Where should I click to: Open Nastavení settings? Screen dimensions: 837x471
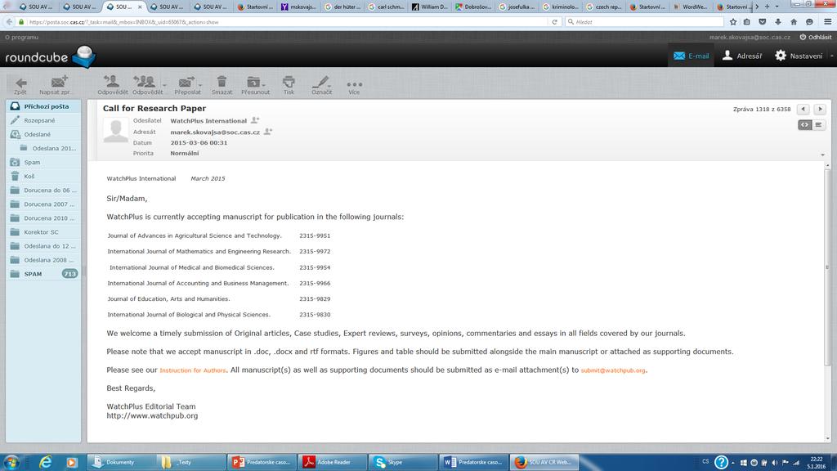(799, 56)
